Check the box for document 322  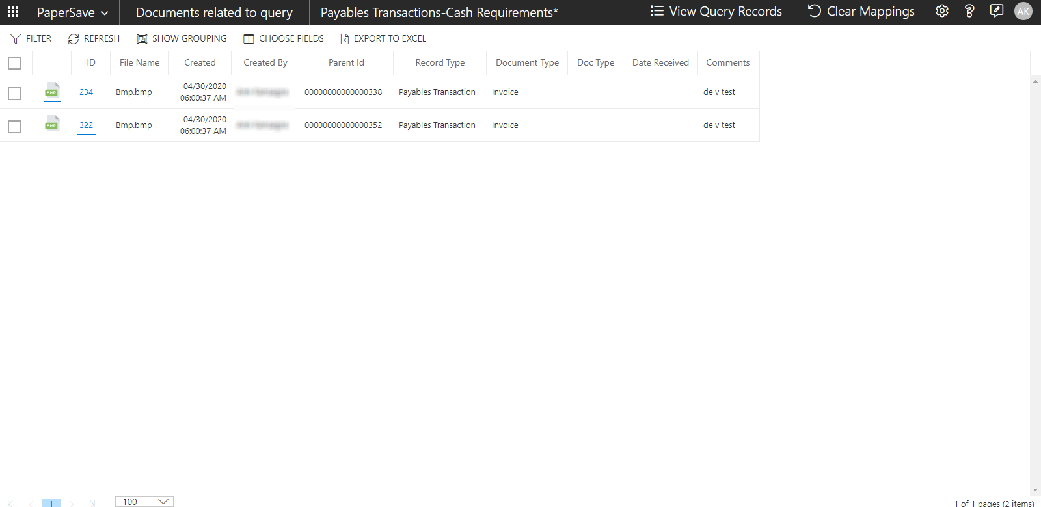(x=14, y=127)
